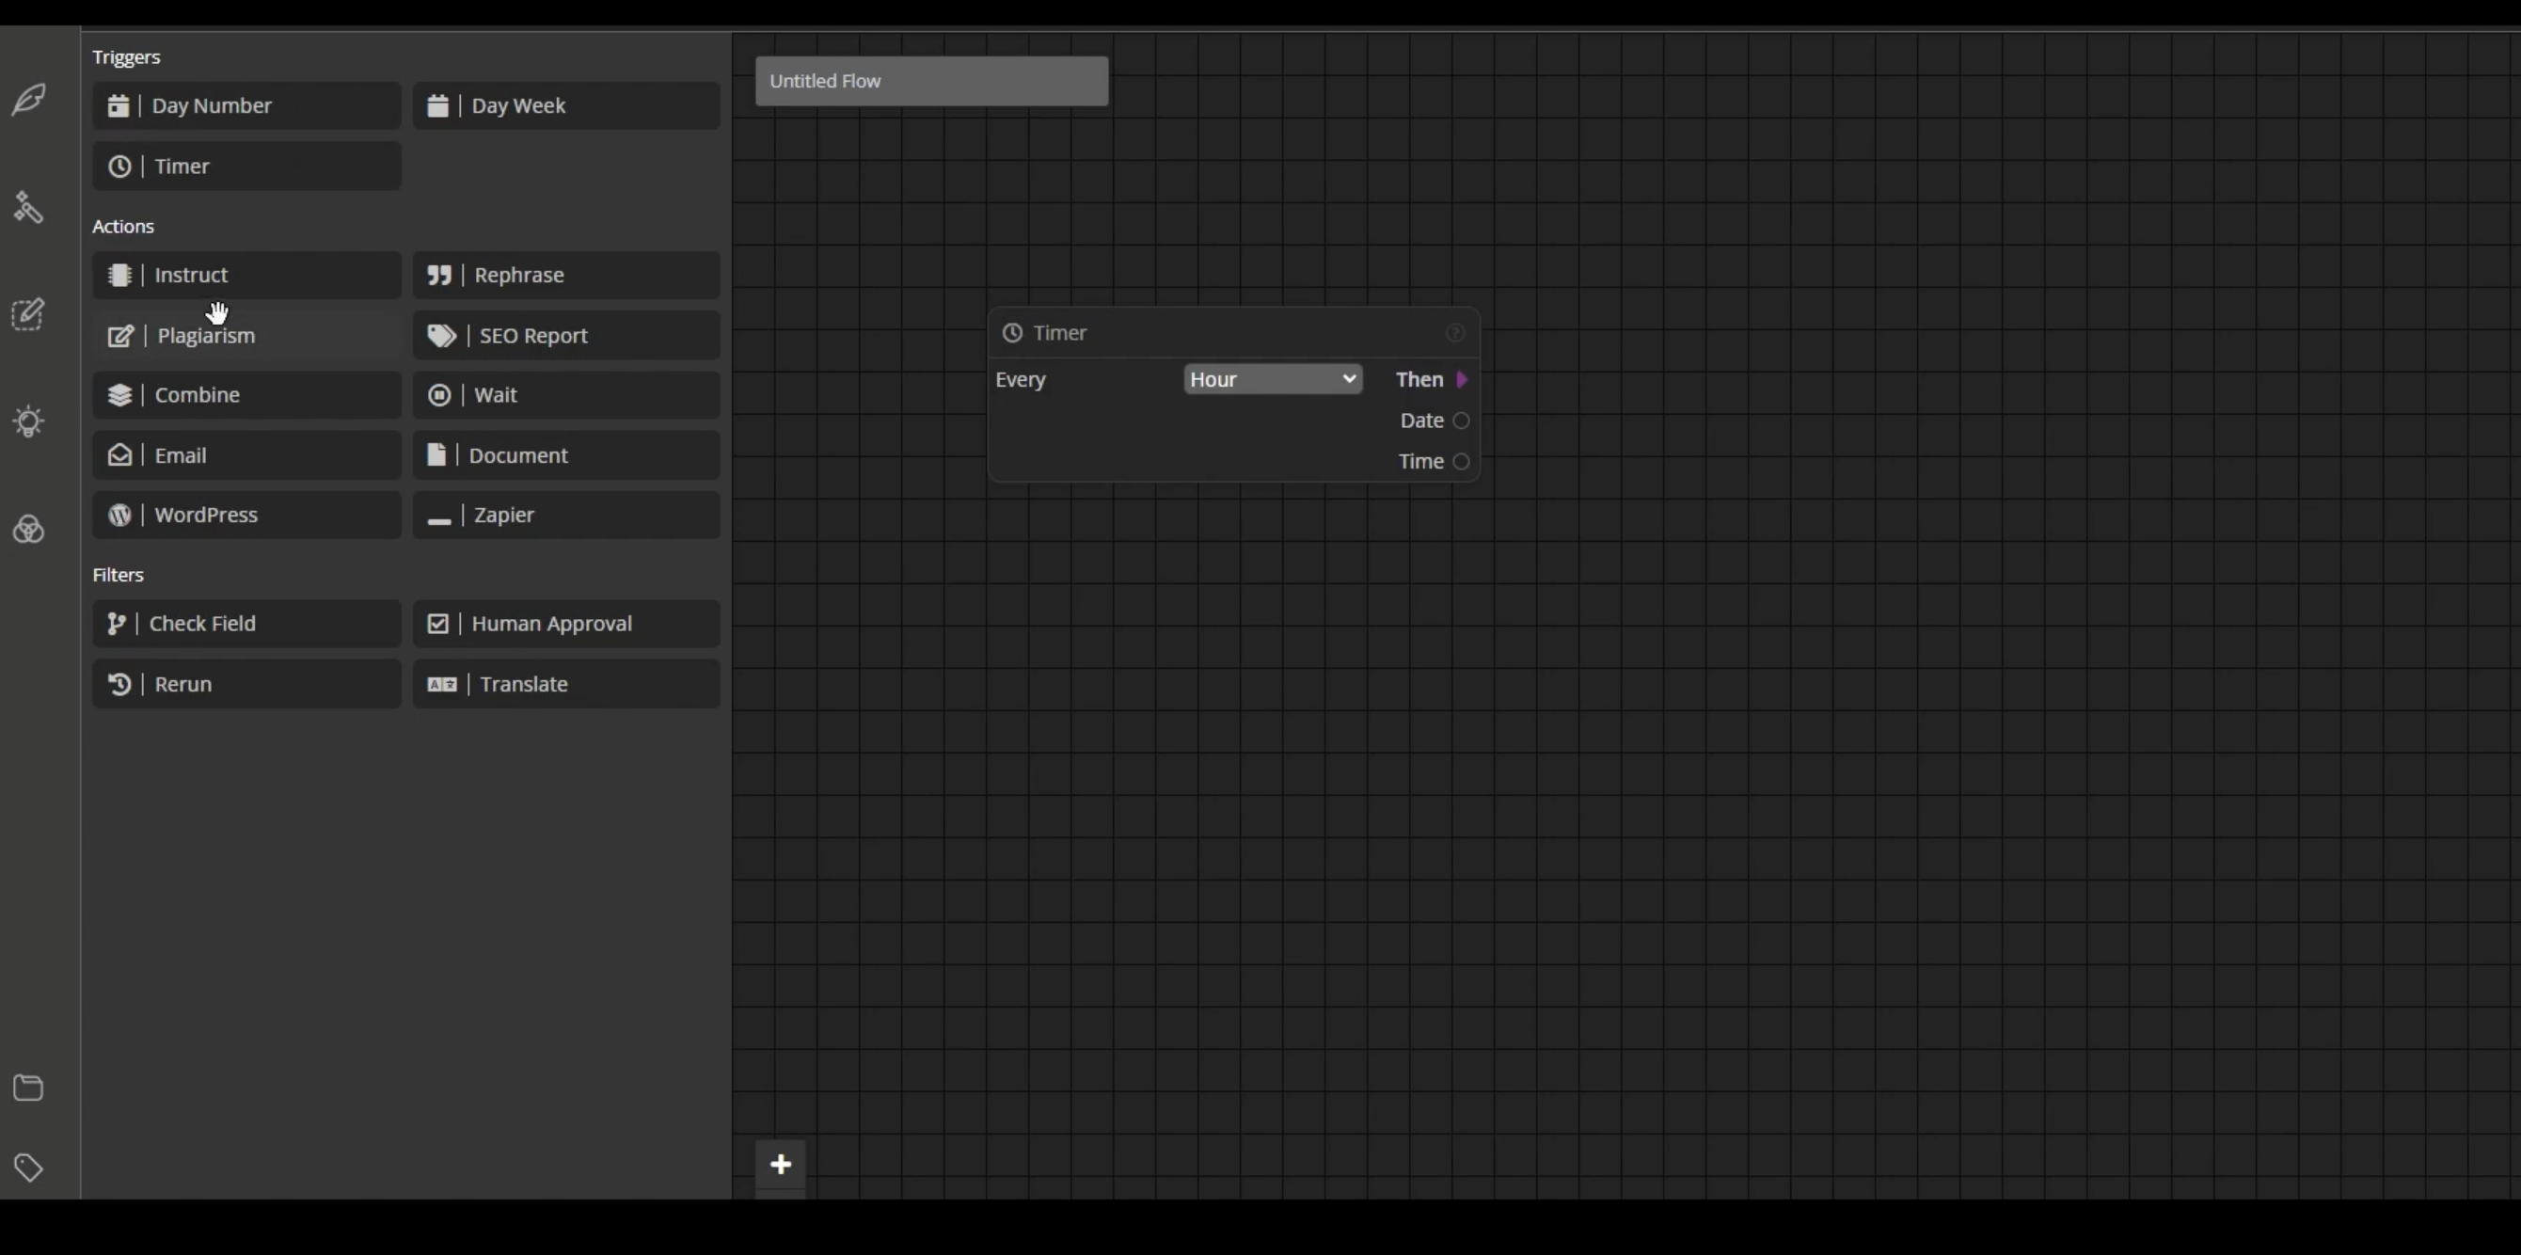
Task: Click the Instruct button's icon
Action: coord(119,275)
